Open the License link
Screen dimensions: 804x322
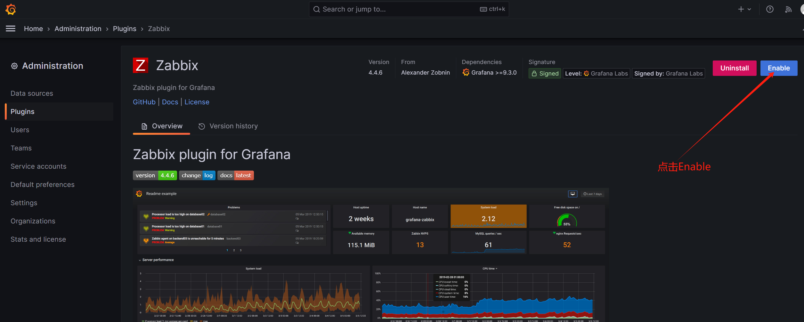197,102
